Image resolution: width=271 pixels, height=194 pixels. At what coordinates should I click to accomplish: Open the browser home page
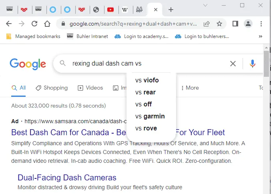pos(47,24)
